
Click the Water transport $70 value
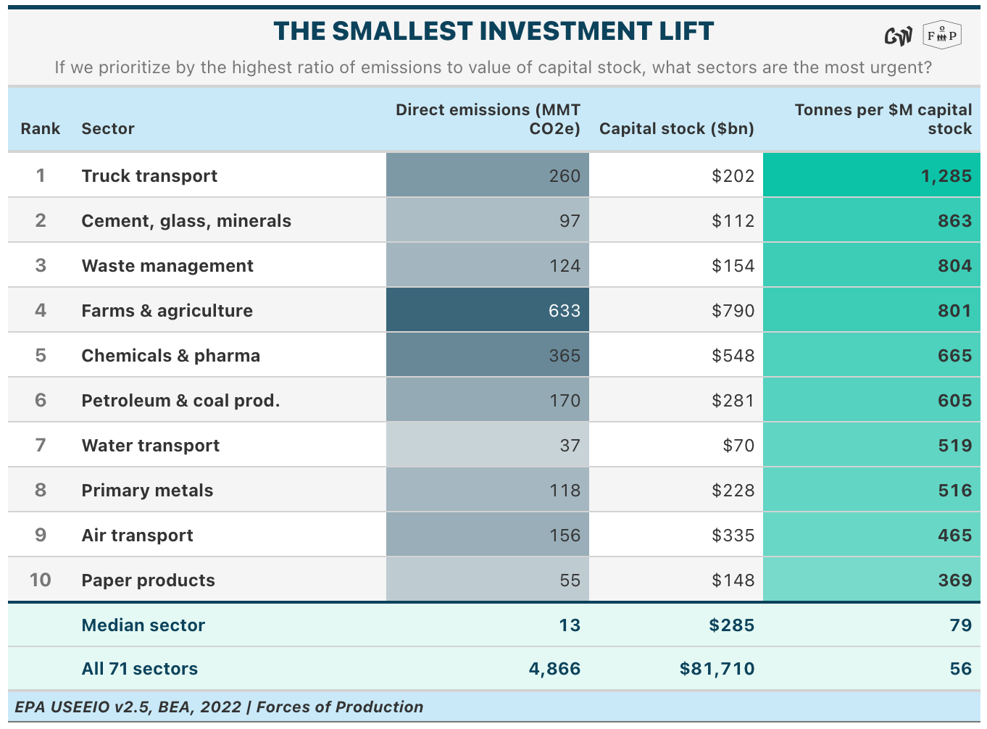click(x=738, y=446)
